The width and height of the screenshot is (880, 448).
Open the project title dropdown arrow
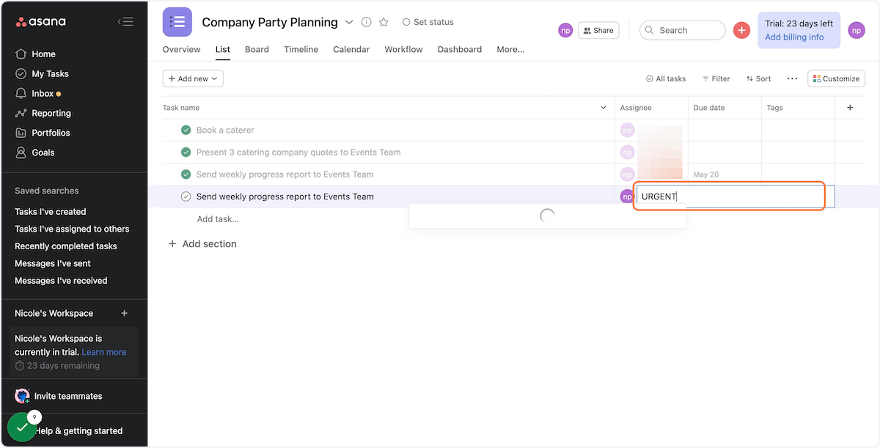tap(349, 22)
